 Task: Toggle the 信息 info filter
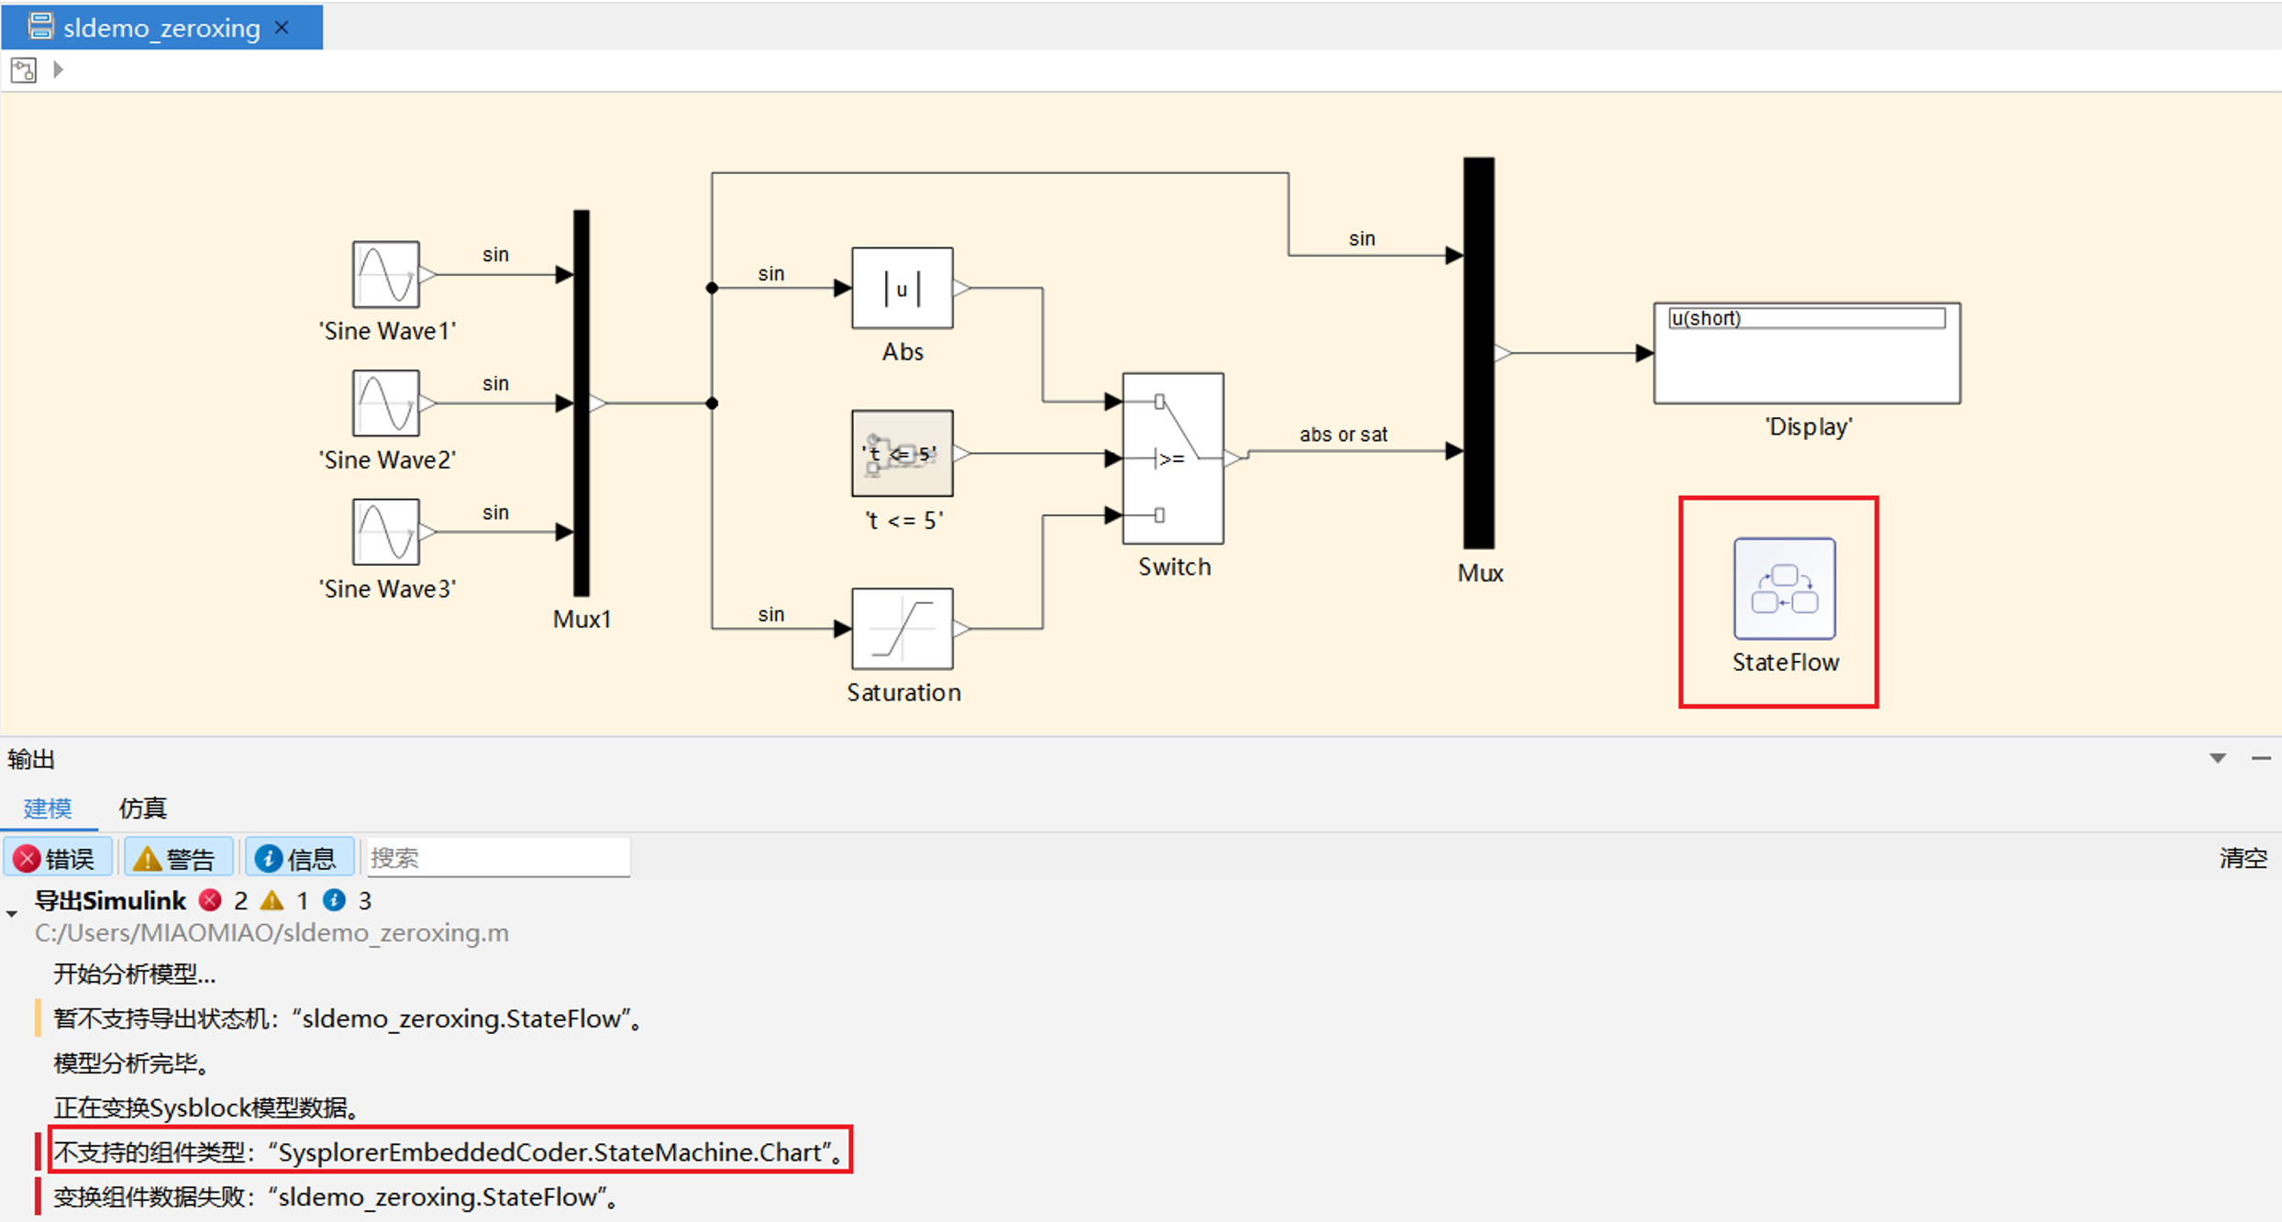(x=299, y=858)
